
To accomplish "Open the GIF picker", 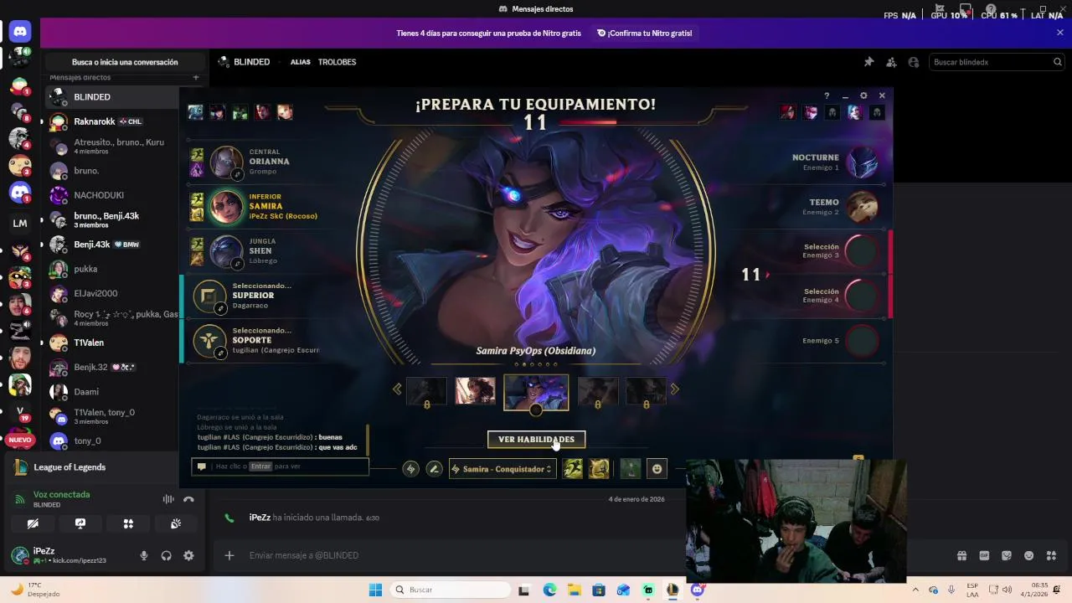I will point(984,555).
